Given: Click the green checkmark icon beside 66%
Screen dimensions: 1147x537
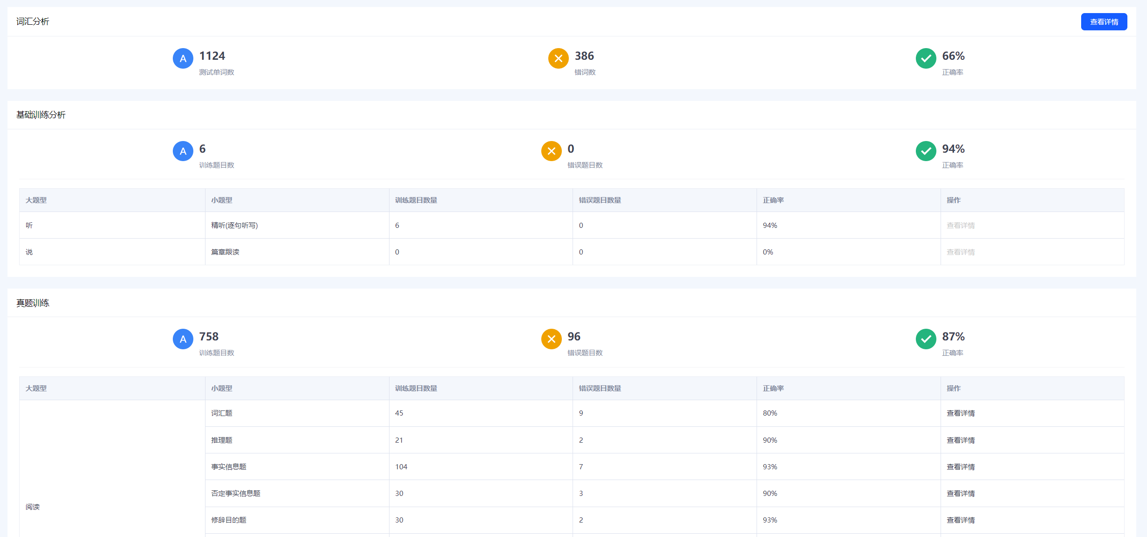Looking at the screenshot, I should [x=926, y=58].
